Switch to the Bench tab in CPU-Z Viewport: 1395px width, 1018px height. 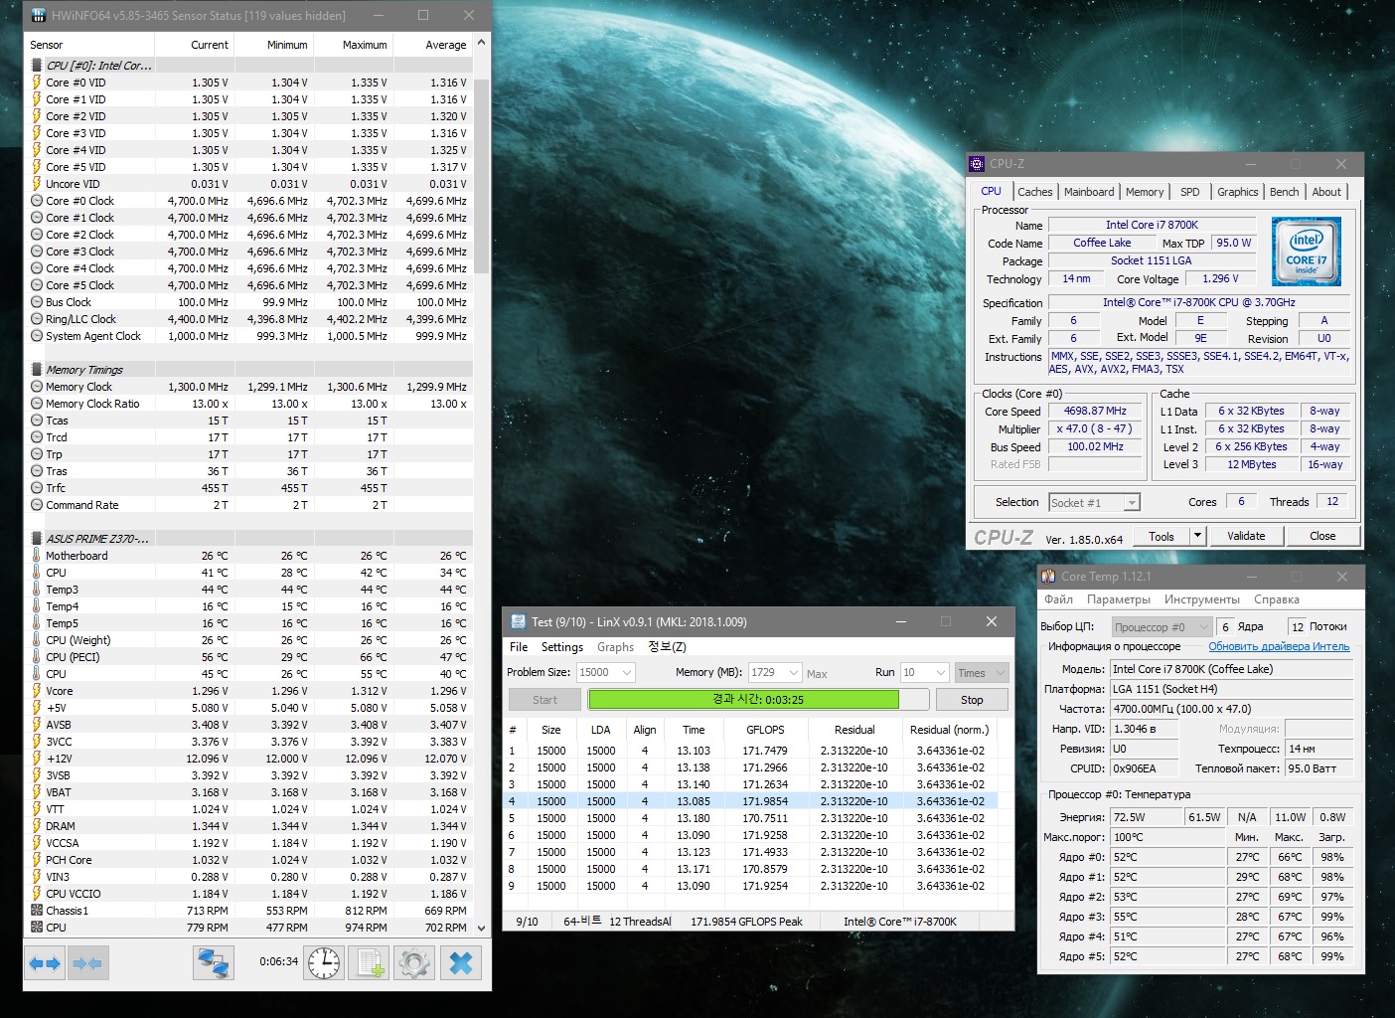point(1284,192)
